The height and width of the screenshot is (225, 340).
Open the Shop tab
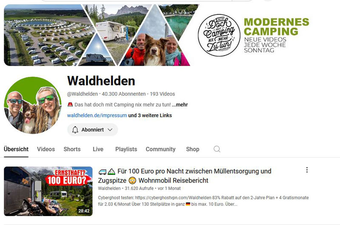tap(193, 149)
